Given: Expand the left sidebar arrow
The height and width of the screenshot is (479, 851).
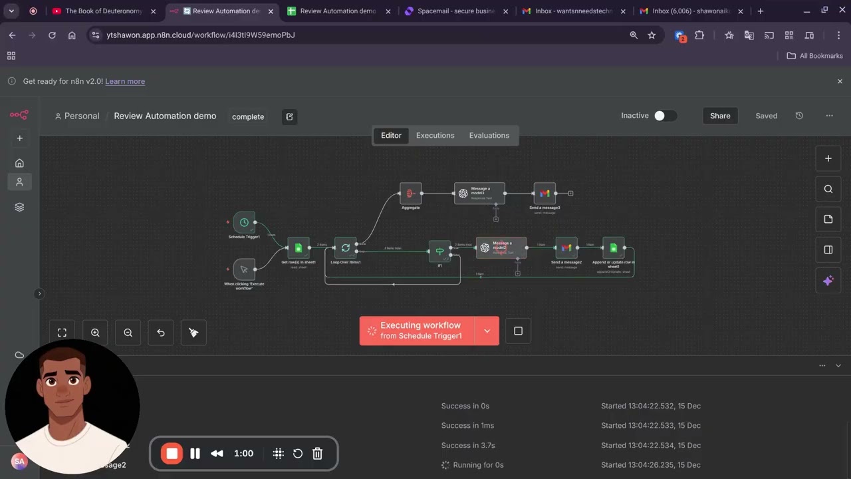Looking at the screenshot, I should 39,293.
